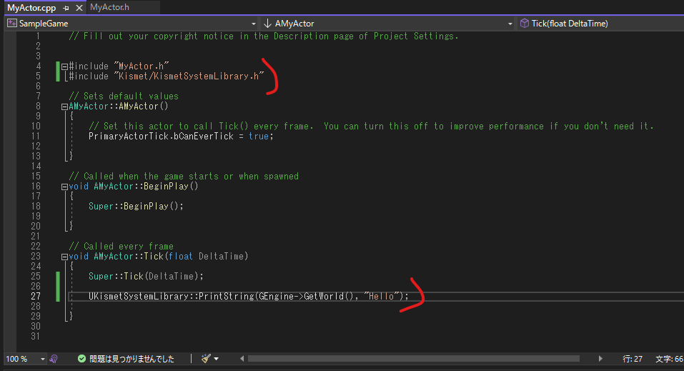This screenshot has height=371, width=684.
Task: Open the 100 % zoom dropdown
Action: (x=42, y=359)
